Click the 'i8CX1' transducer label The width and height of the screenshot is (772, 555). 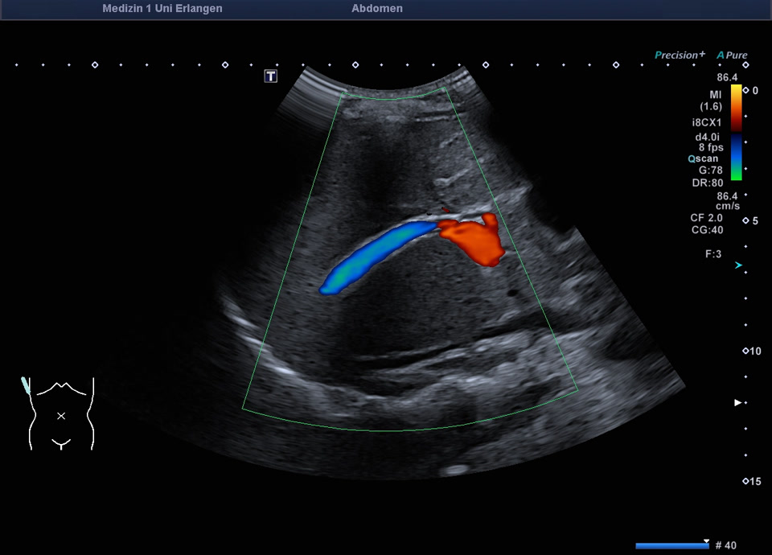707,122
